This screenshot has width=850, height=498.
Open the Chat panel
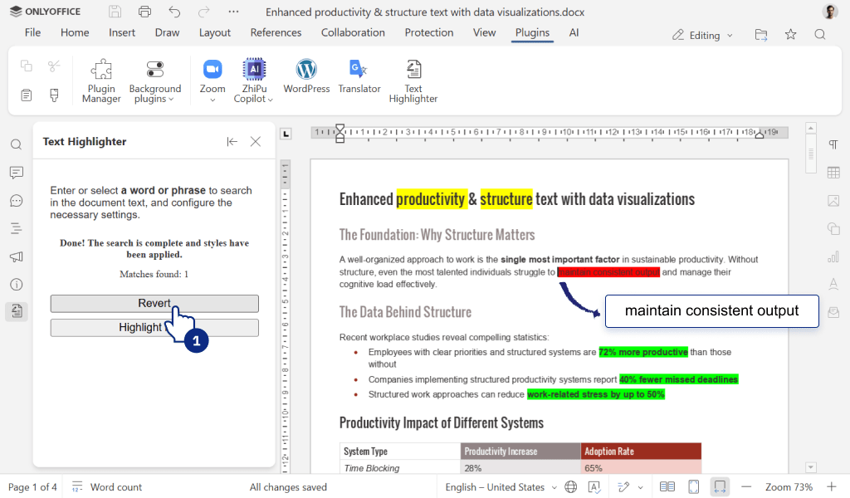[x=16, y=200]
